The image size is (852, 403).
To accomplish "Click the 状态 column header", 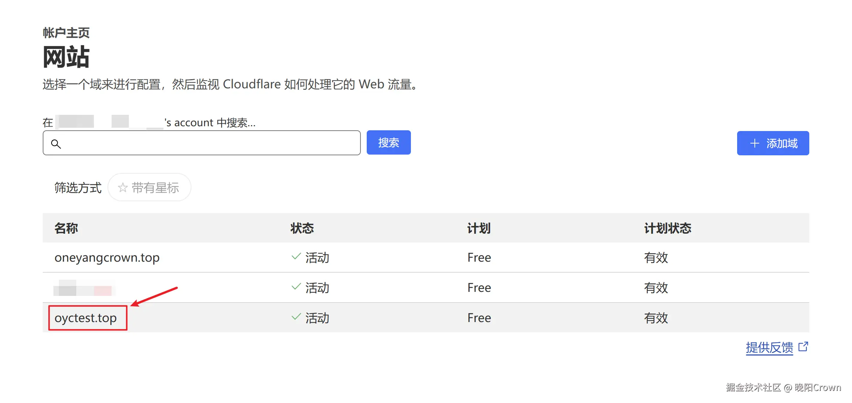I will tap(302, 228).
